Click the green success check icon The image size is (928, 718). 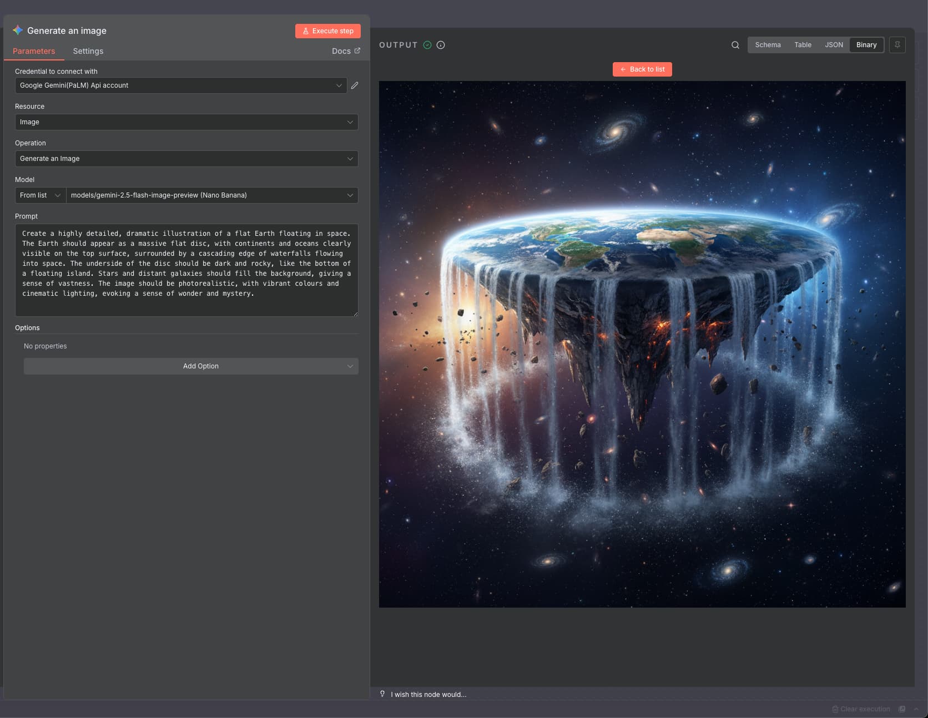click(427, 45)
